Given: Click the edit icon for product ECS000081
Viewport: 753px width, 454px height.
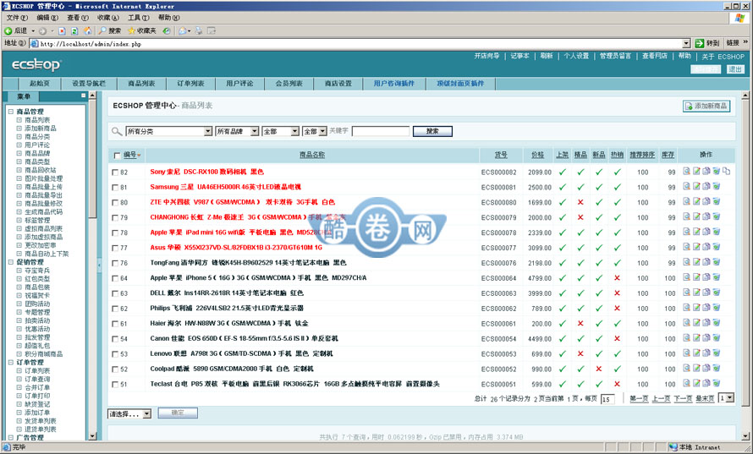Looking at the screenshot, I should (x=696, y=187).
